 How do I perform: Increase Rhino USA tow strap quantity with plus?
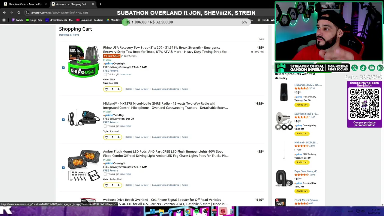118,89
